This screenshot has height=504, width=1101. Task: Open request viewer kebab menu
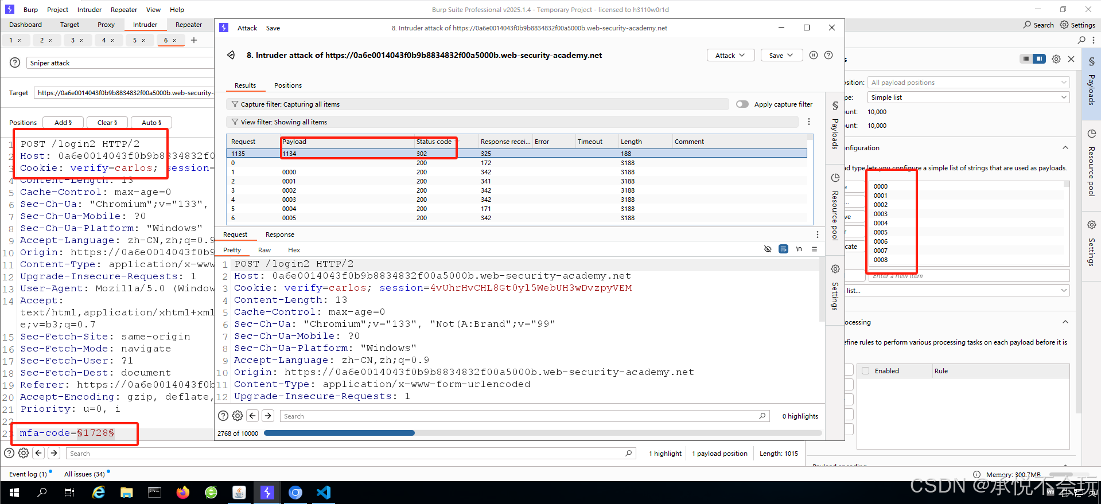(x=818, y=235)
